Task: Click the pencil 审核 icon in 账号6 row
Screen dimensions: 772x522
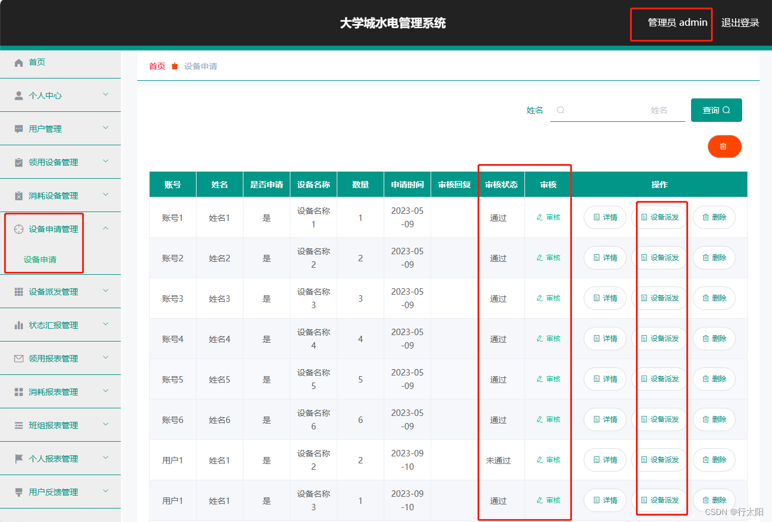Action: tap(540, 419)
